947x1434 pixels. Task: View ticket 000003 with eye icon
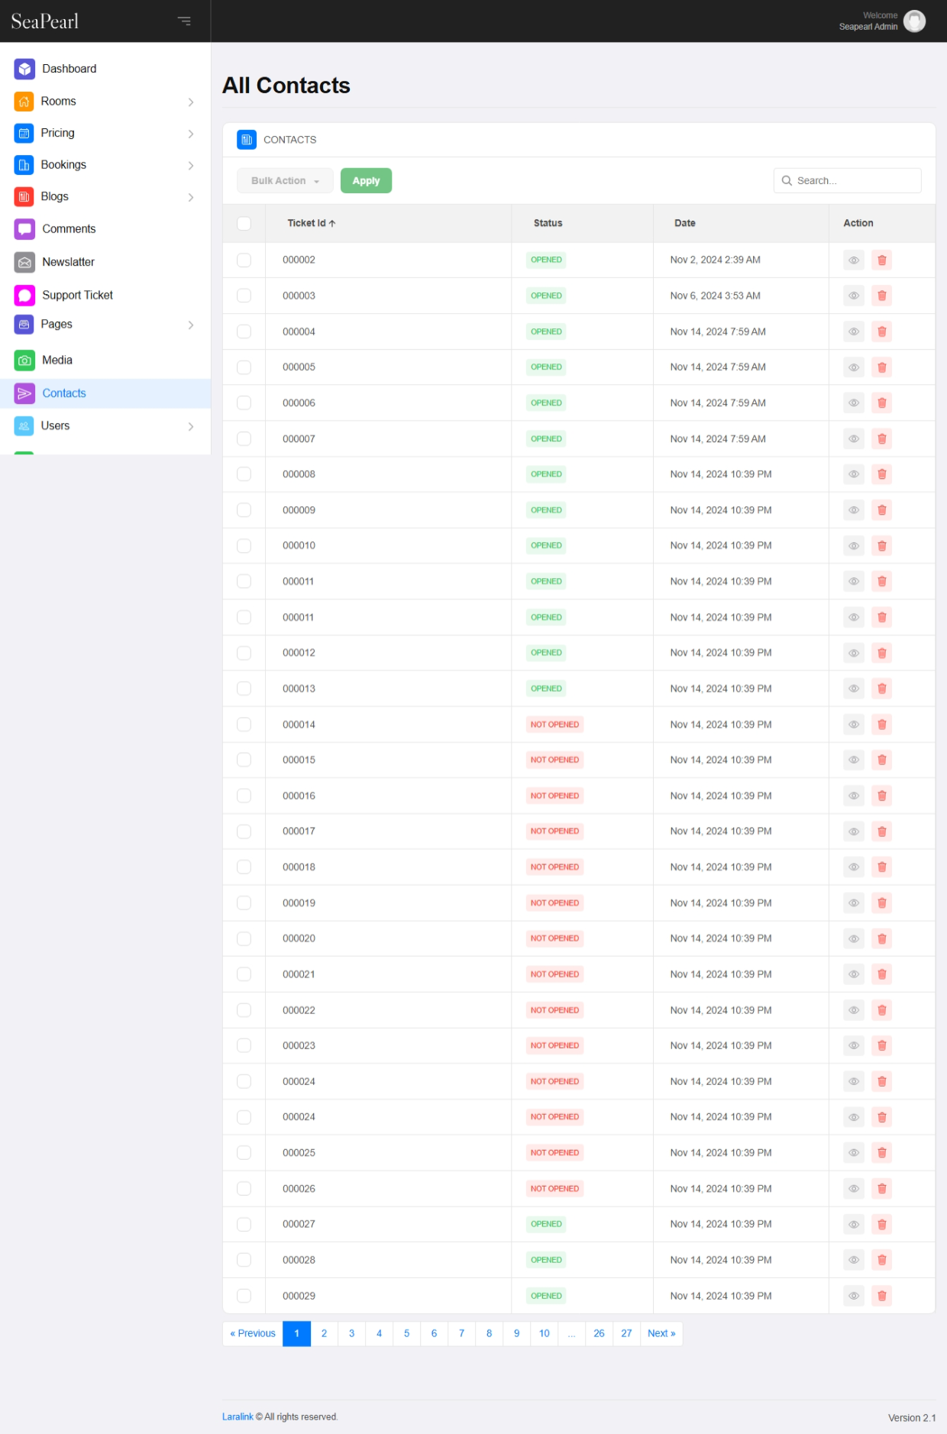(854, 296)
